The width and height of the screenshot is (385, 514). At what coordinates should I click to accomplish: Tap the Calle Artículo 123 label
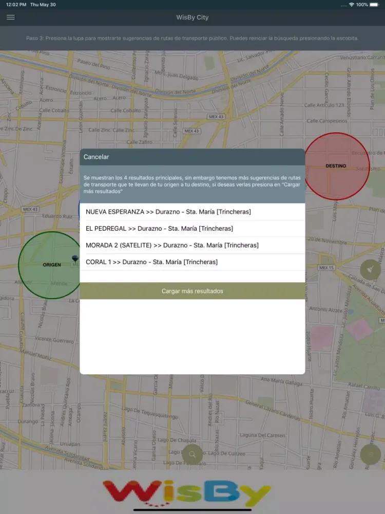click(324, 105)
